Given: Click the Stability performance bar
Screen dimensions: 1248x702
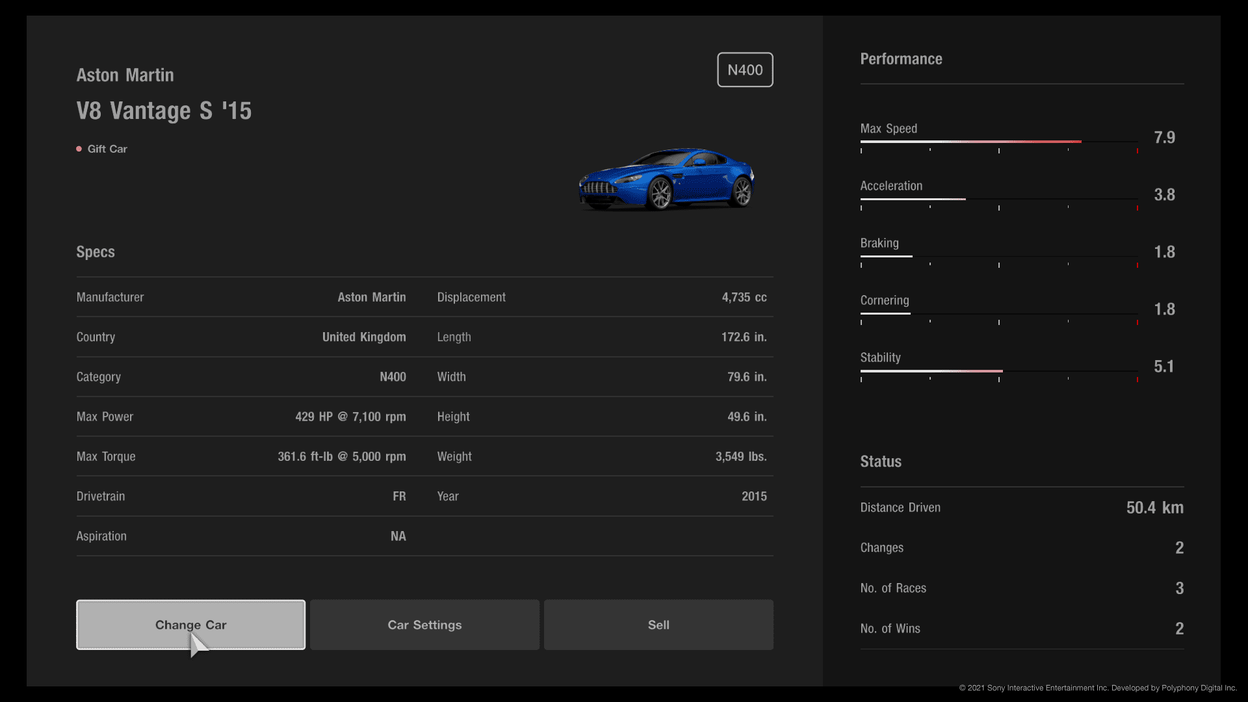Looking at the screenshot, I should [x=999, y=370].
